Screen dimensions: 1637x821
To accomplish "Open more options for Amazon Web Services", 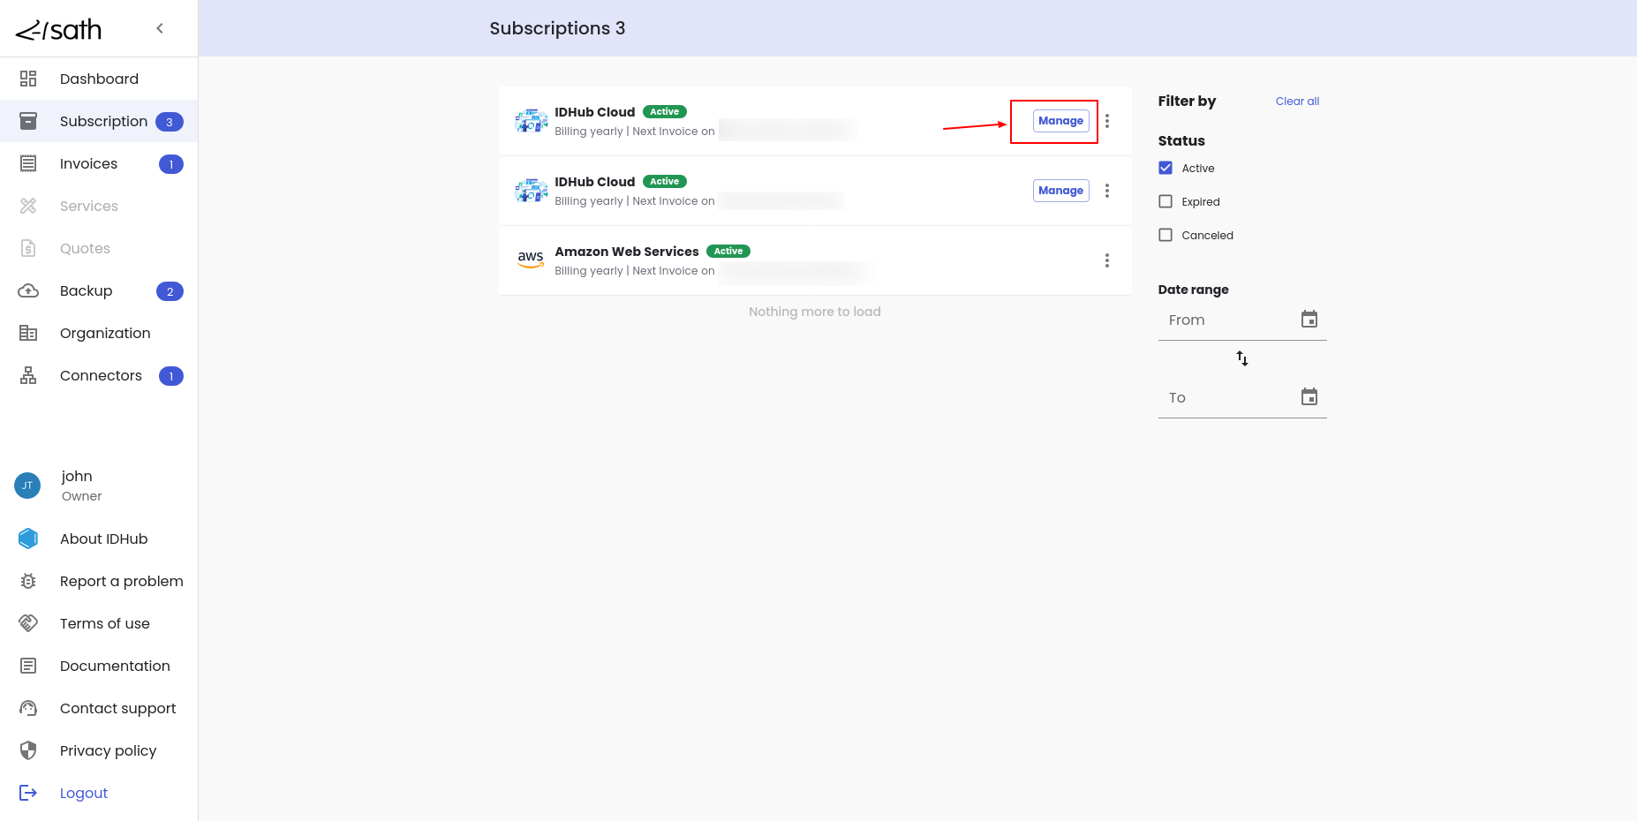I will pos(1106,260).
